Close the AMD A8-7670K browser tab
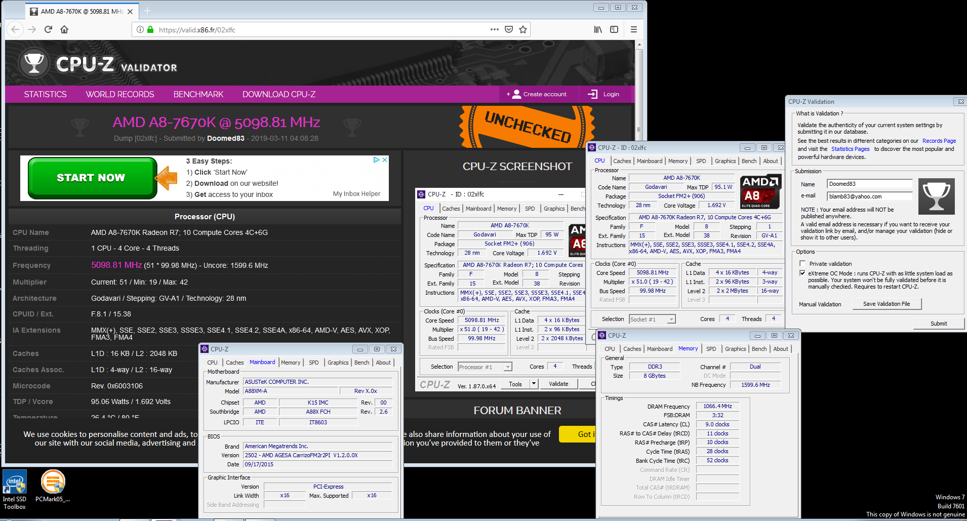 point(130,11)
